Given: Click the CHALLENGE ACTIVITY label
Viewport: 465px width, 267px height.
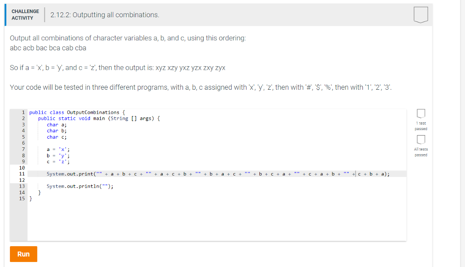Looking at the screenshot, I should point(25,14).
